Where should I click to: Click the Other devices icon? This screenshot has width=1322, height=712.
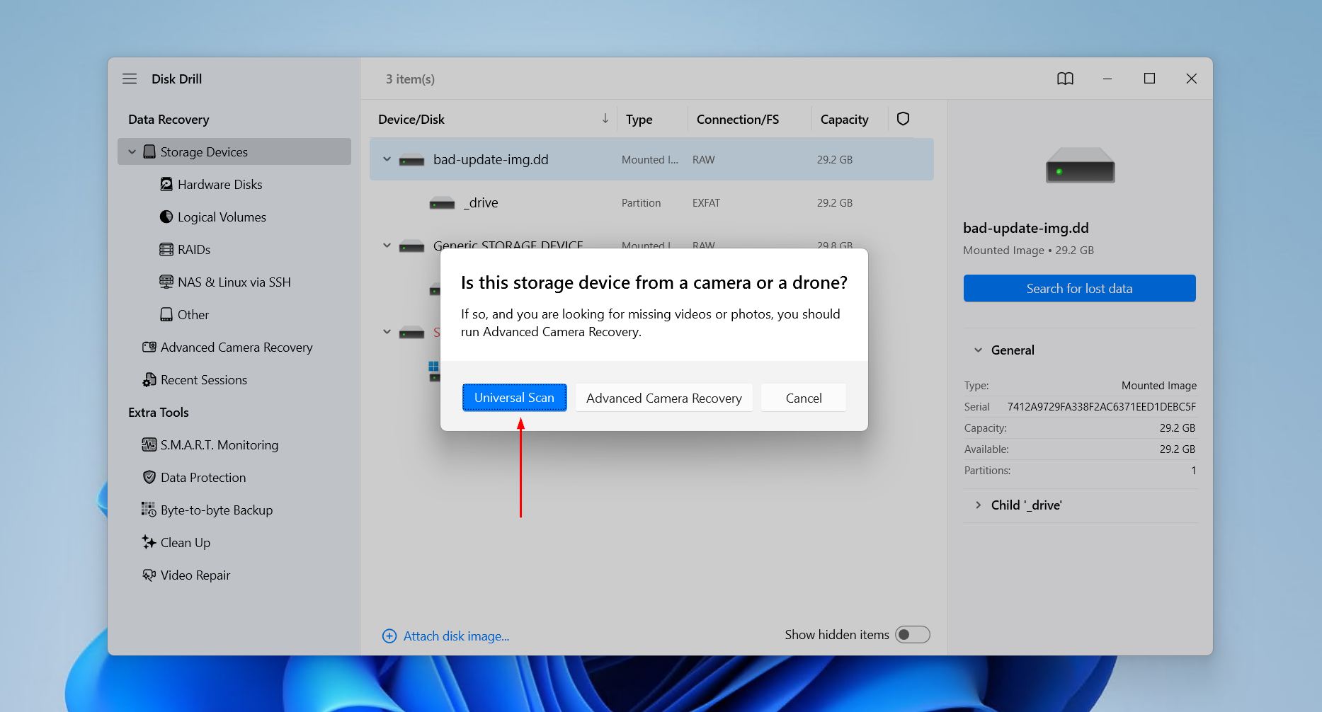[166, 314]
